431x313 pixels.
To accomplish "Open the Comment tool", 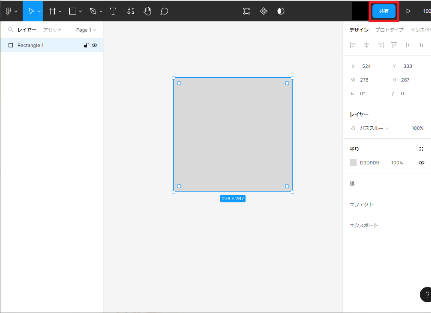I will tap(164, 11).
